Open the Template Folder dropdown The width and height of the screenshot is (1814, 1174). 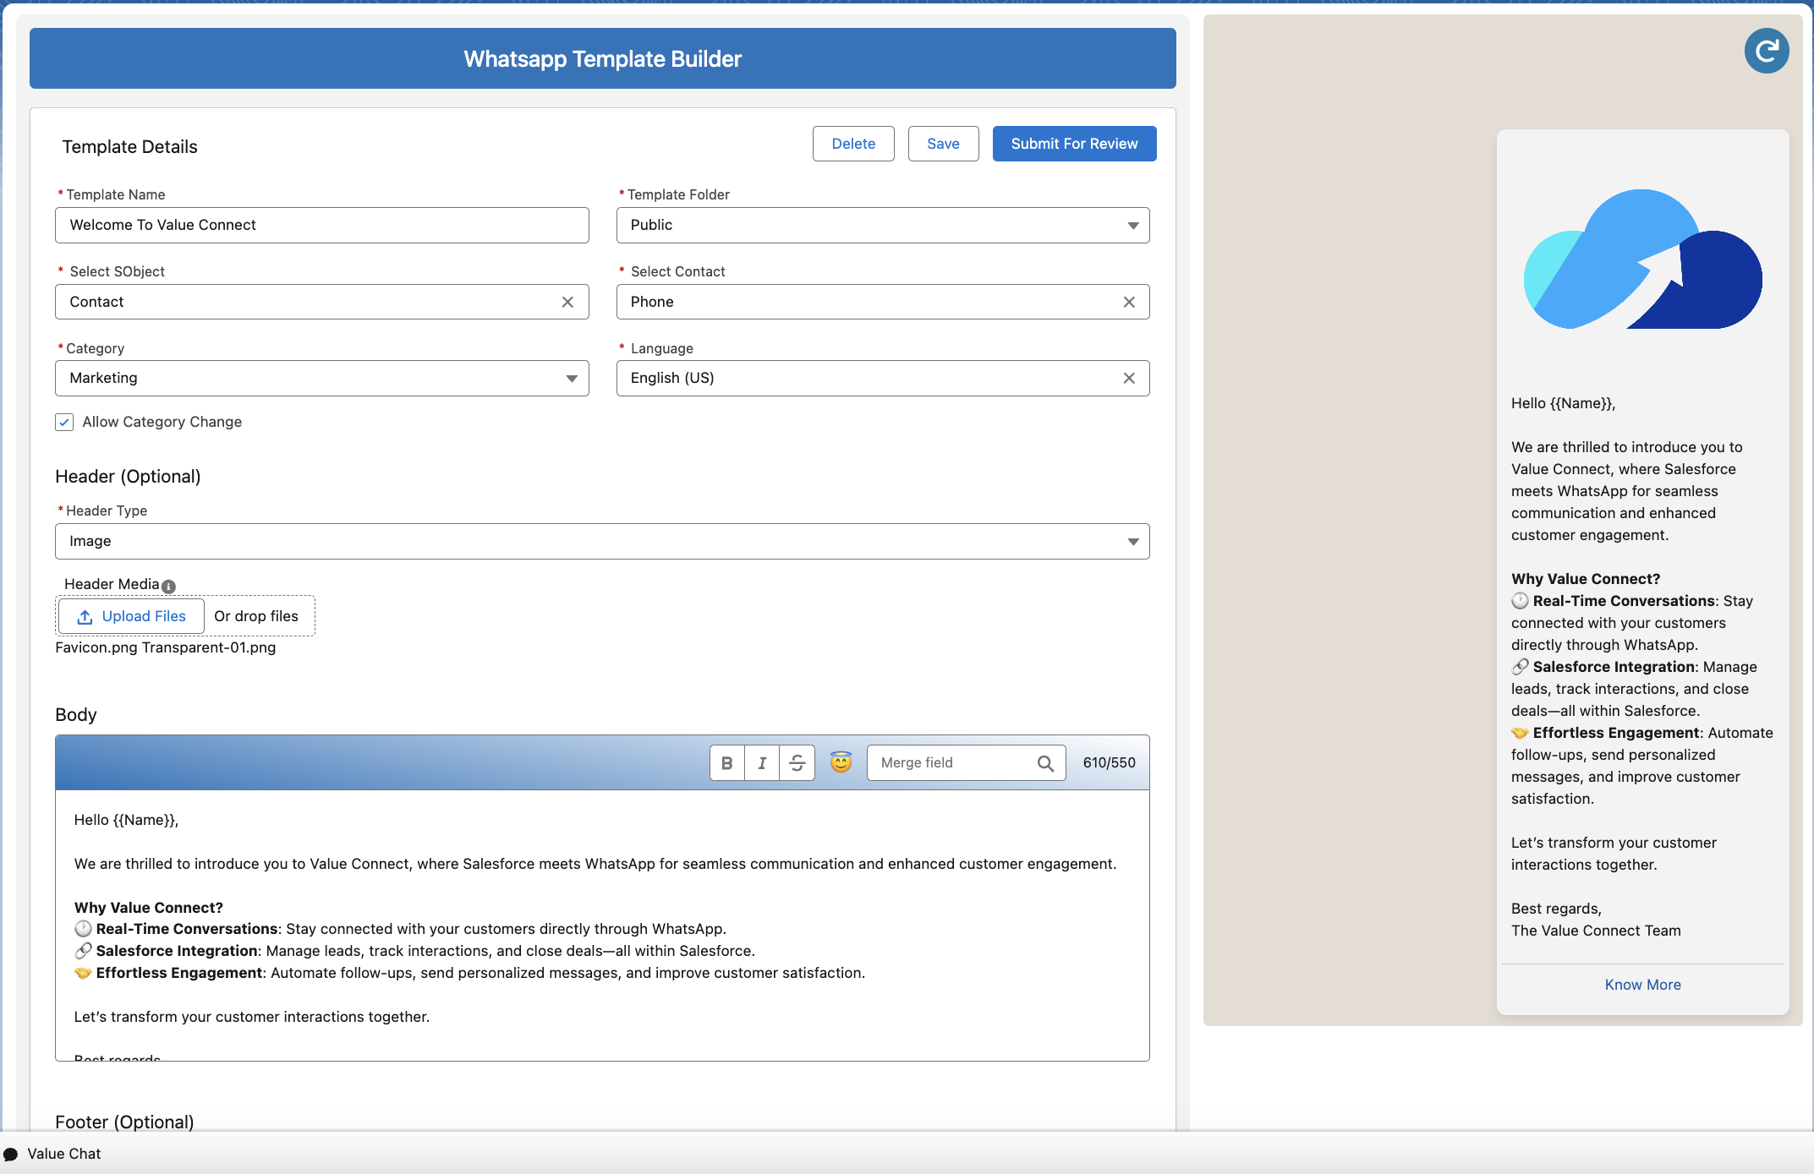(x=882, y=225)
